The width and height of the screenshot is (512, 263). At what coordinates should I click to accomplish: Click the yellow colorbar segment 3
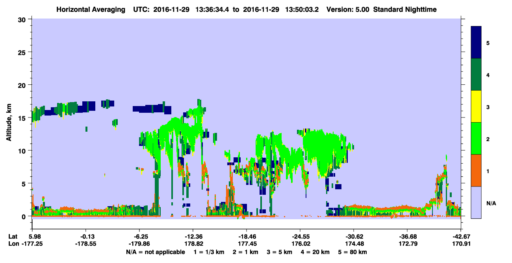[476, 106]
